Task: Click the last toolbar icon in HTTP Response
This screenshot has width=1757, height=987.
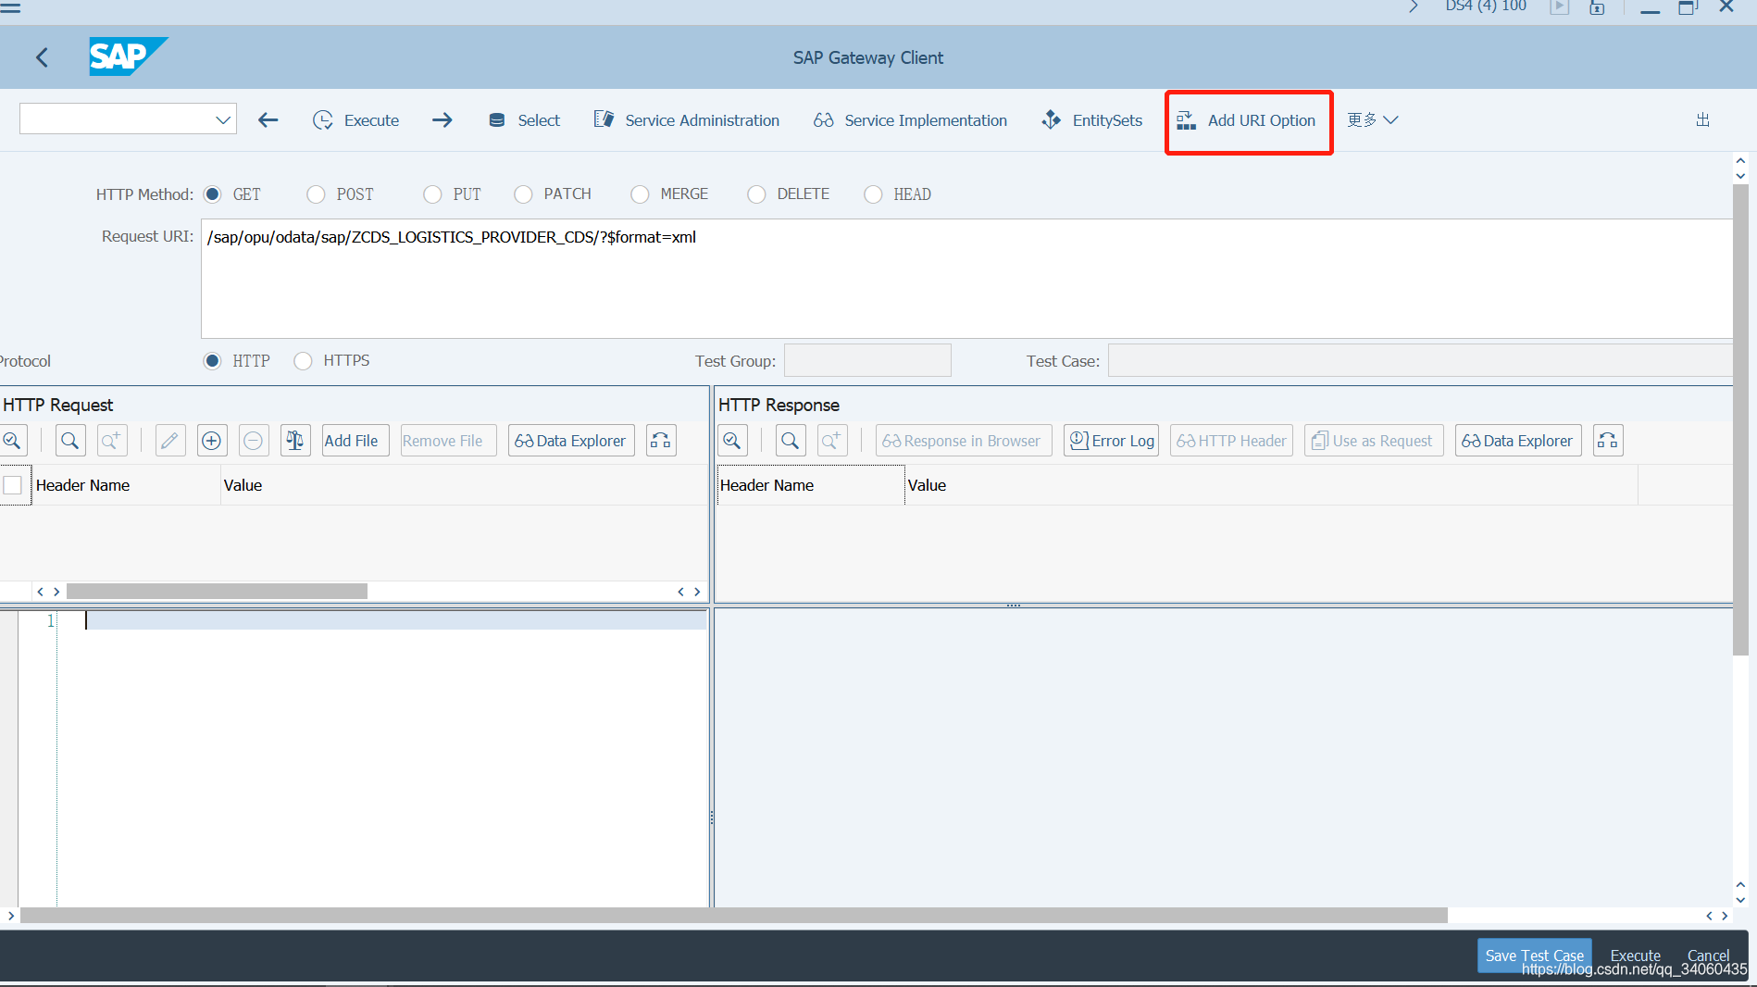Action: click(1608, 441)
